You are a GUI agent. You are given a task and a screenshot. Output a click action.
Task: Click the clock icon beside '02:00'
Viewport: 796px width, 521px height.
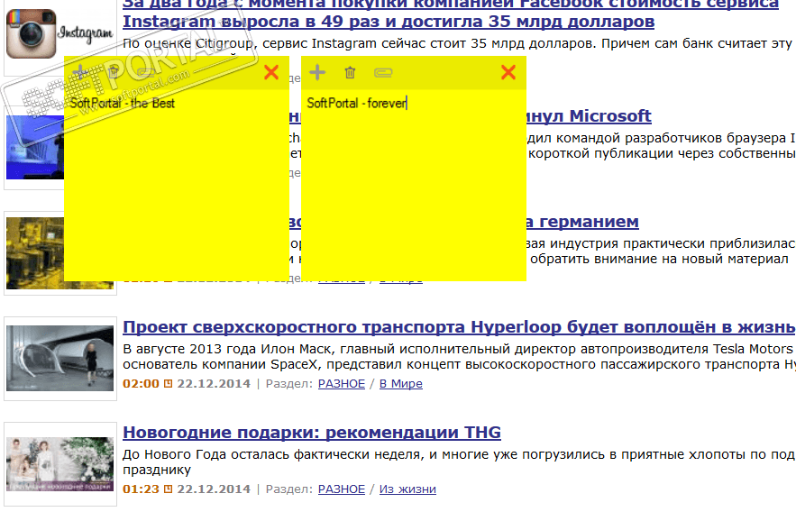(168, 384)
